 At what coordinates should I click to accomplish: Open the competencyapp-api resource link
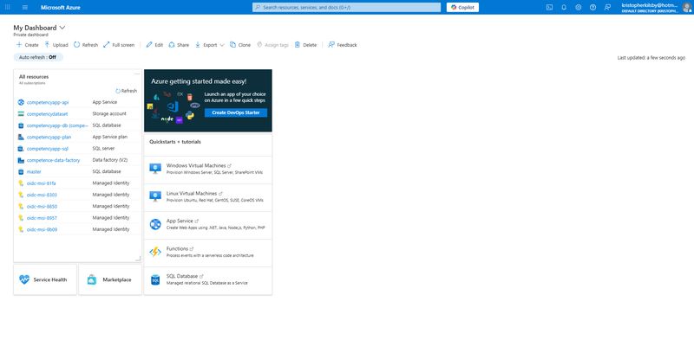[x=48, y=102]
